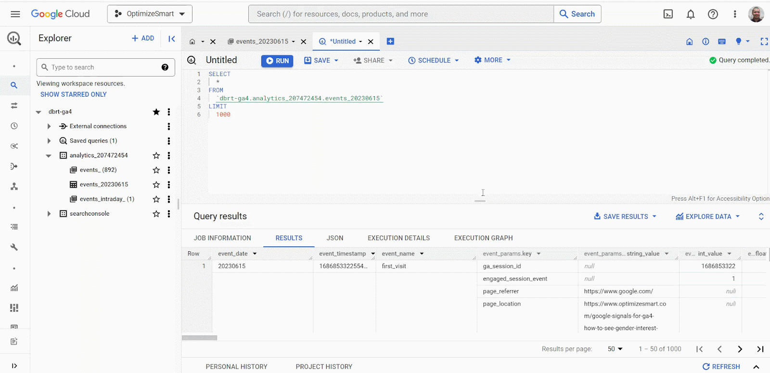Star the events_20230615 table
The height and width of the screenshot is (373, 770).
tap(156, 185)
